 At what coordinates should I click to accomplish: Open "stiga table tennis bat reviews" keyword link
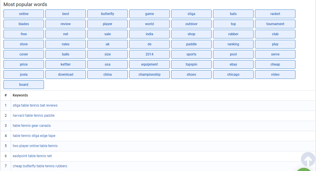click(x=35, y=105)
